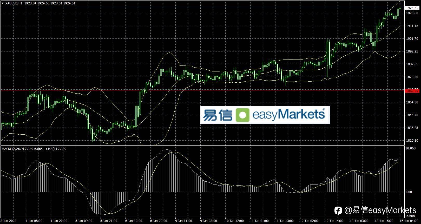421x224 pixels.
Task: Select the OHLC values 1923.84 1924.66 1923.51 1924.51
Action: click(x=50, y=3)
